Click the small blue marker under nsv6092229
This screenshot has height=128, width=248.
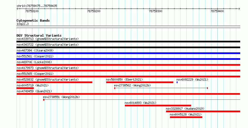[x=177, y=82]
